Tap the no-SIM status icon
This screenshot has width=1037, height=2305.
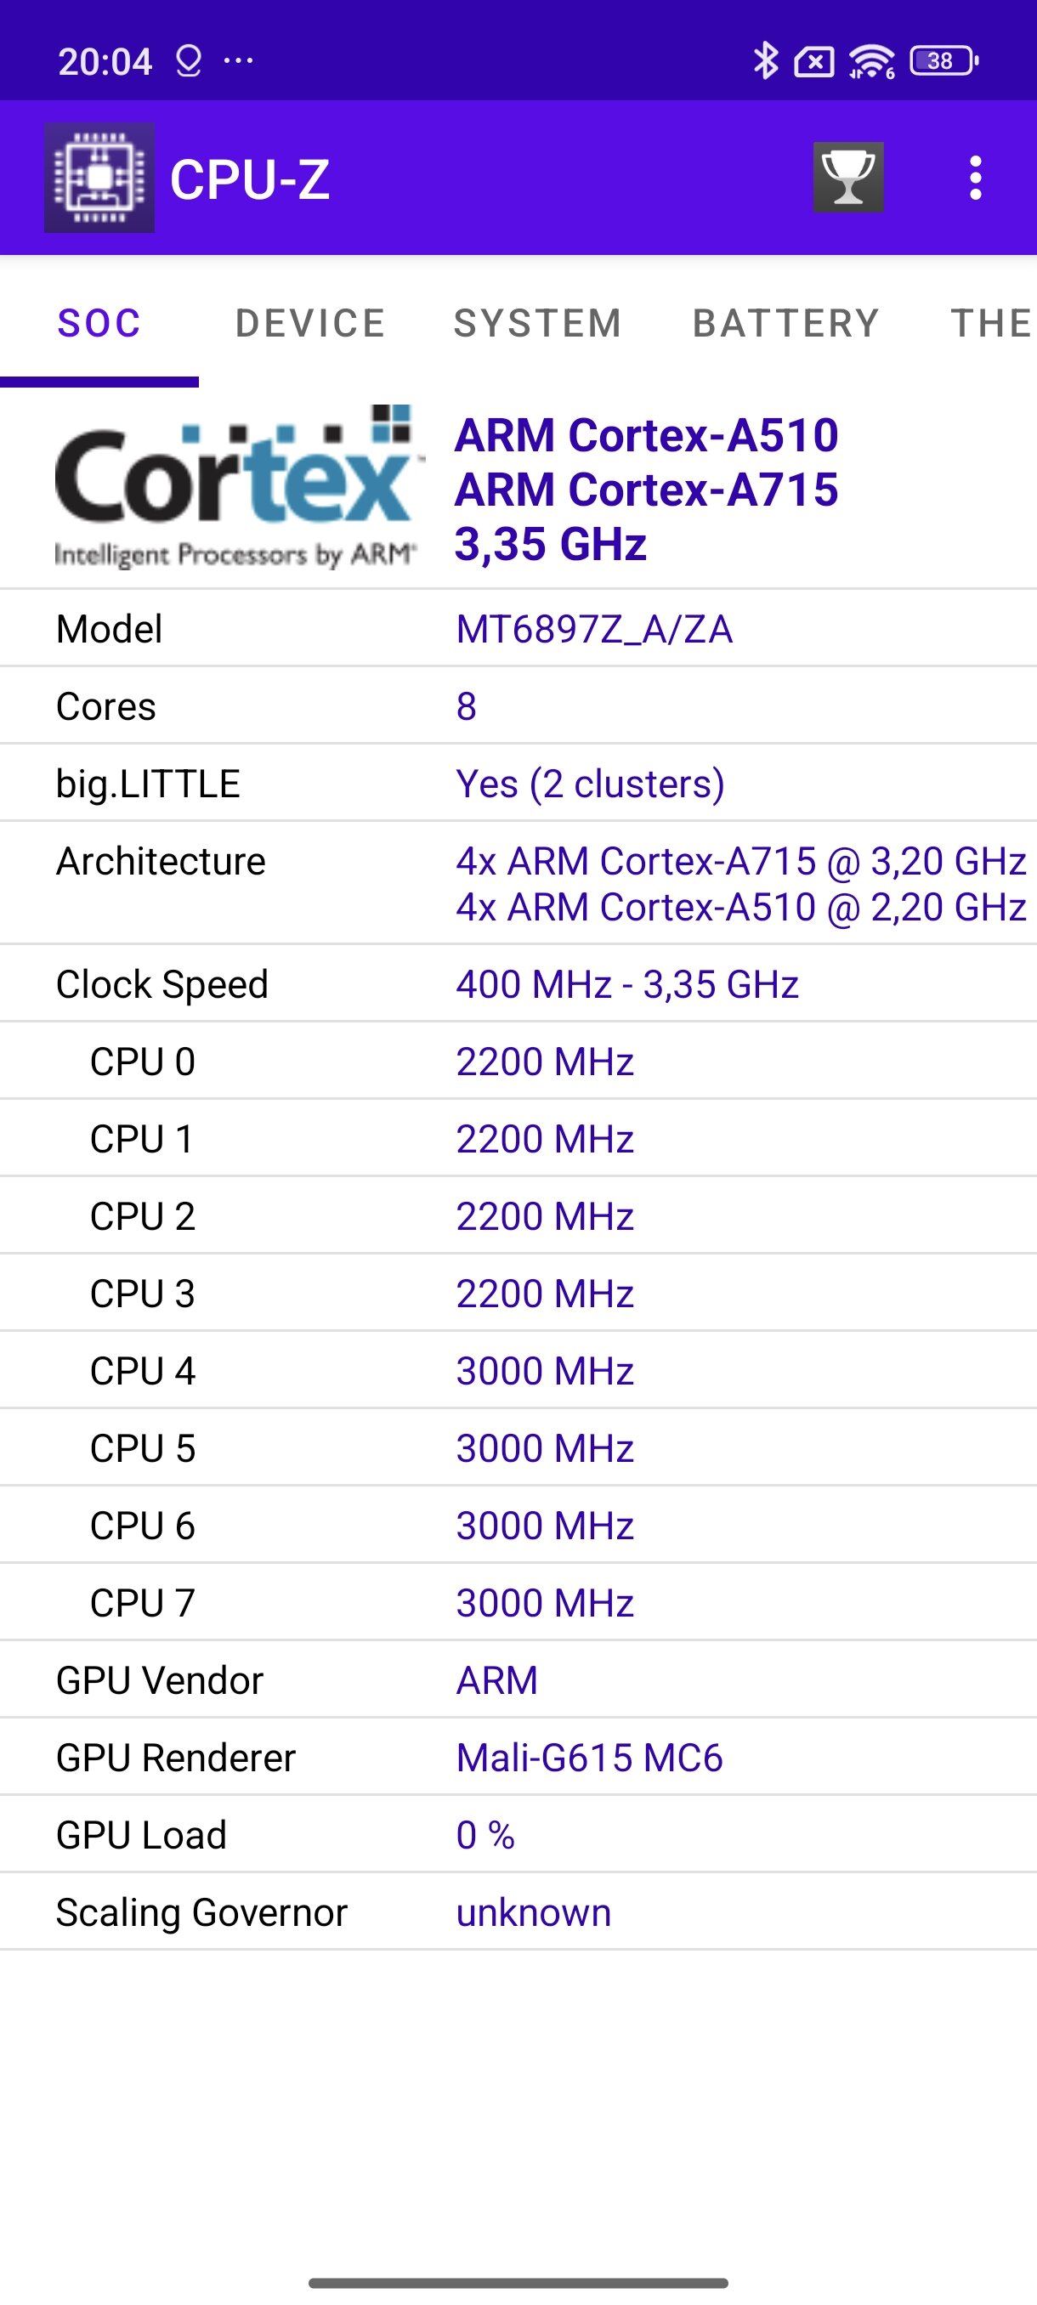coord(813,61)
